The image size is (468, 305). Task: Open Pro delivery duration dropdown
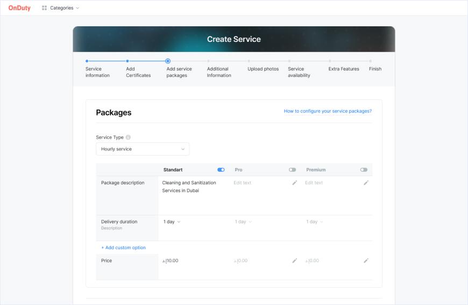(x=243, y=222)
